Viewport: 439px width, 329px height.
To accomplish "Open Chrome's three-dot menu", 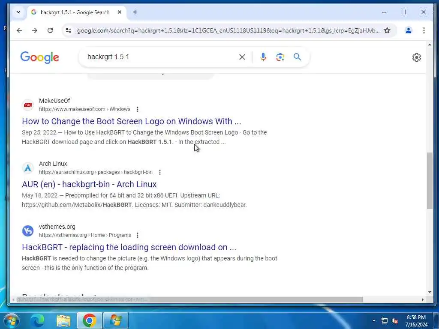I will coord(424,30).
